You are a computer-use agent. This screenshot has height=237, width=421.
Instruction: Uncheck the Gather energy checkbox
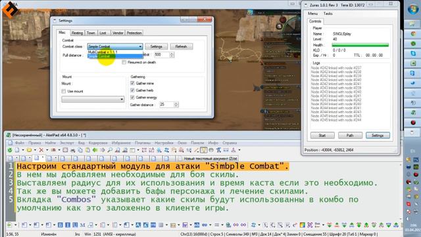132,97
